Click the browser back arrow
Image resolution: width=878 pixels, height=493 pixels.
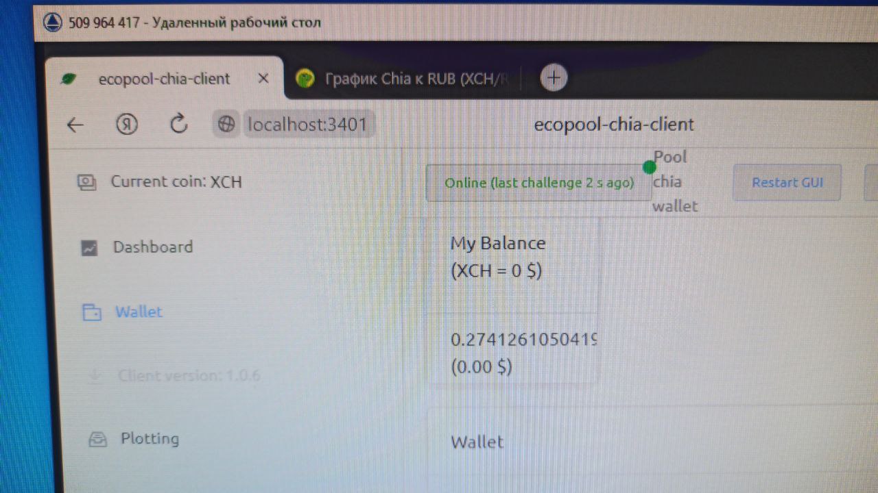(x=75, y=125)
